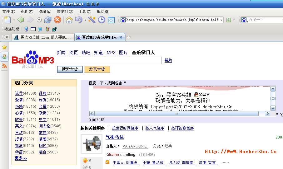Click the magic wand toolbar icon

click(x=92, y=20)
